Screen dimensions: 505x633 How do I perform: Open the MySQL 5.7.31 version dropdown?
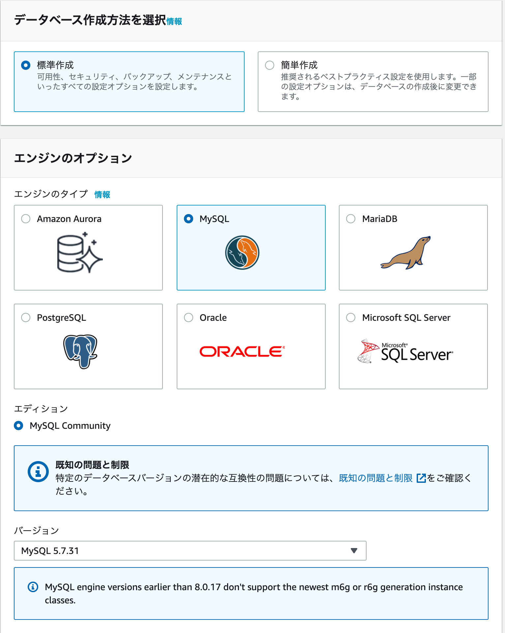point(190,551)
